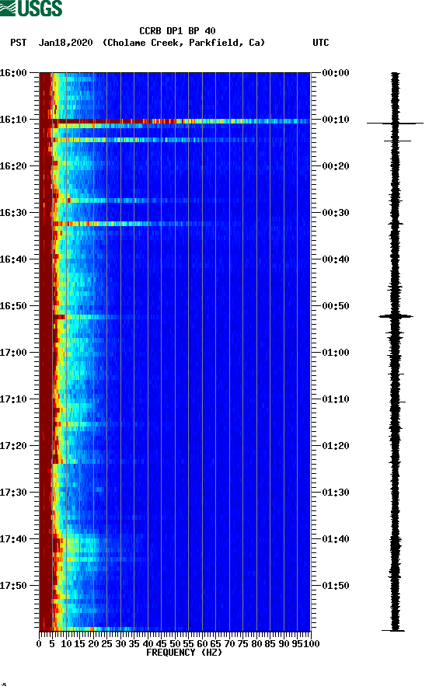
Task: Click the date 'Jan18,2020'
Action: [x=66, y=43]
